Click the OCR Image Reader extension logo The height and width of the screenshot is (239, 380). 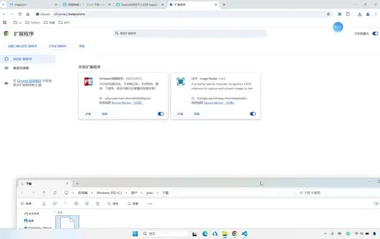[180, 81]
